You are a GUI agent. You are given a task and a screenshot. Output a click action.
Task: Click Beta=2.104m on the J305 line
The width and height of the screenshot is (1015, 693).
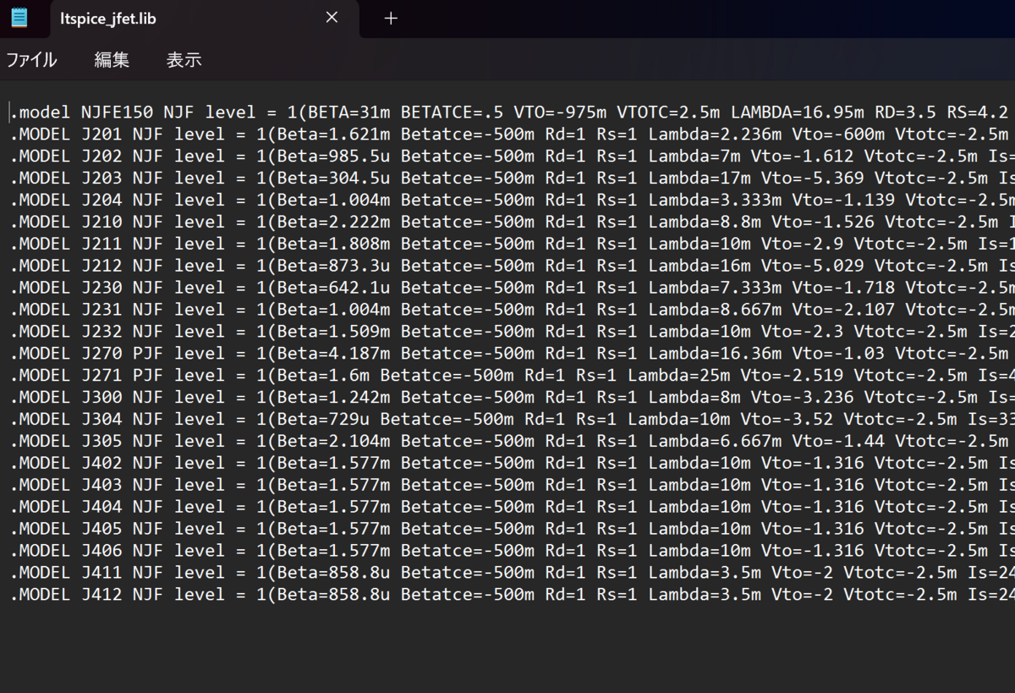click(334, 441)
